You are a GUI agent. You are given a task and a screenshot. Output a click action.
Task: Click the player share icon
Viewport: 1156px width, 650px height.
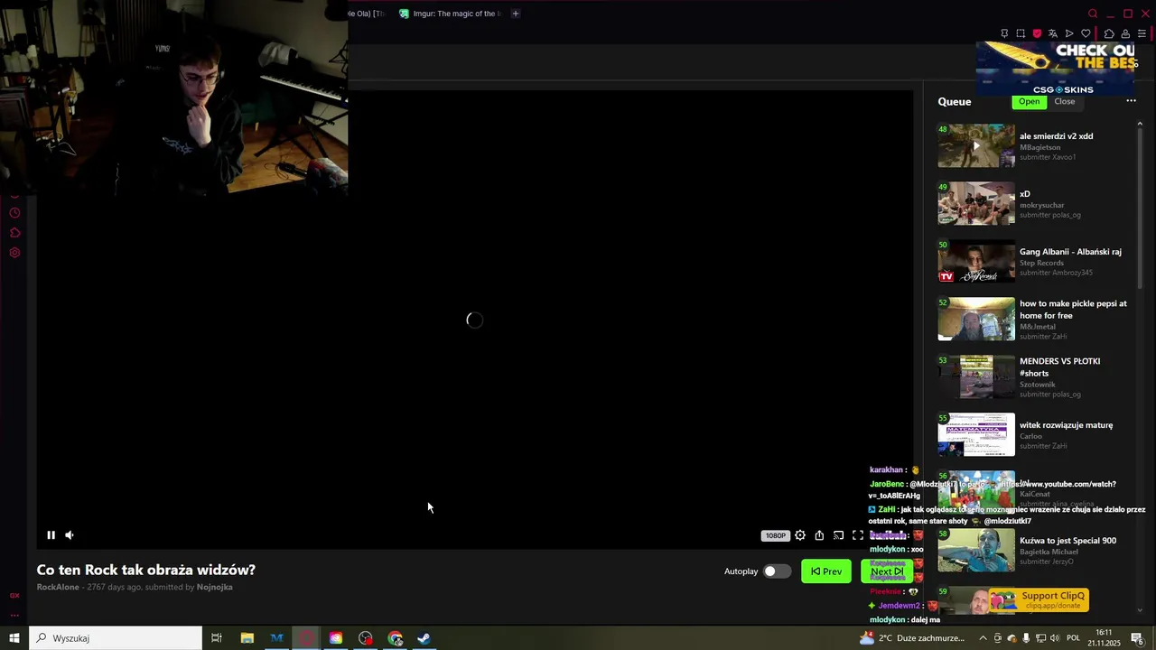pyautogui.click(x=819, y=535)
